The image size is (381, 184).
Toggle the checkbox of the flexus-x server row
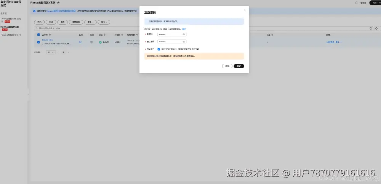(x=38, y=42)
